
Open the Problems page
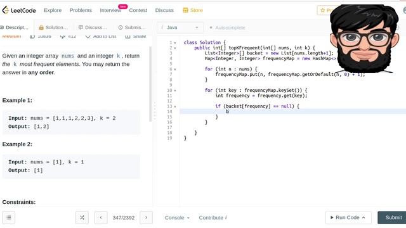[81, 10]
